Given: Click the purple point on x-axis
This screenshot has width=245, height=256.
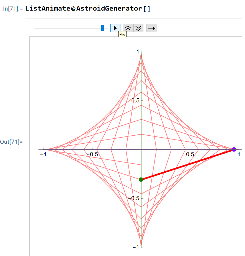Looking at the screenshot, I should point(234,149).
